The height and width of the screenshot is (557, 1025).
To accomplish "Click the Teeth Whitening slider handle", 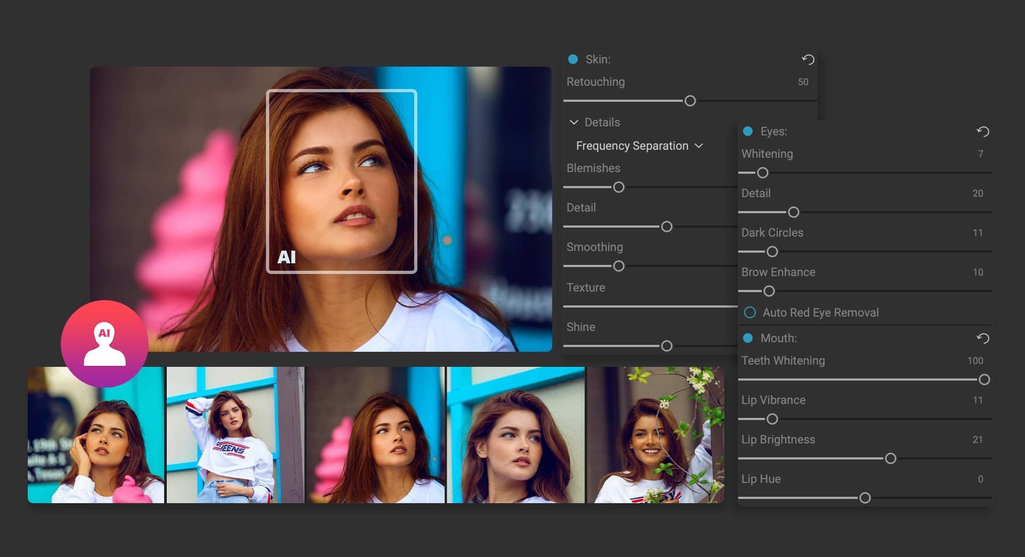I will (984, 380).
